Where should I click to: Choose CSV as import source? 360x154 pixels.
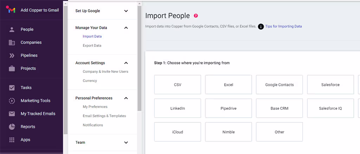click(x=178, y=85)
